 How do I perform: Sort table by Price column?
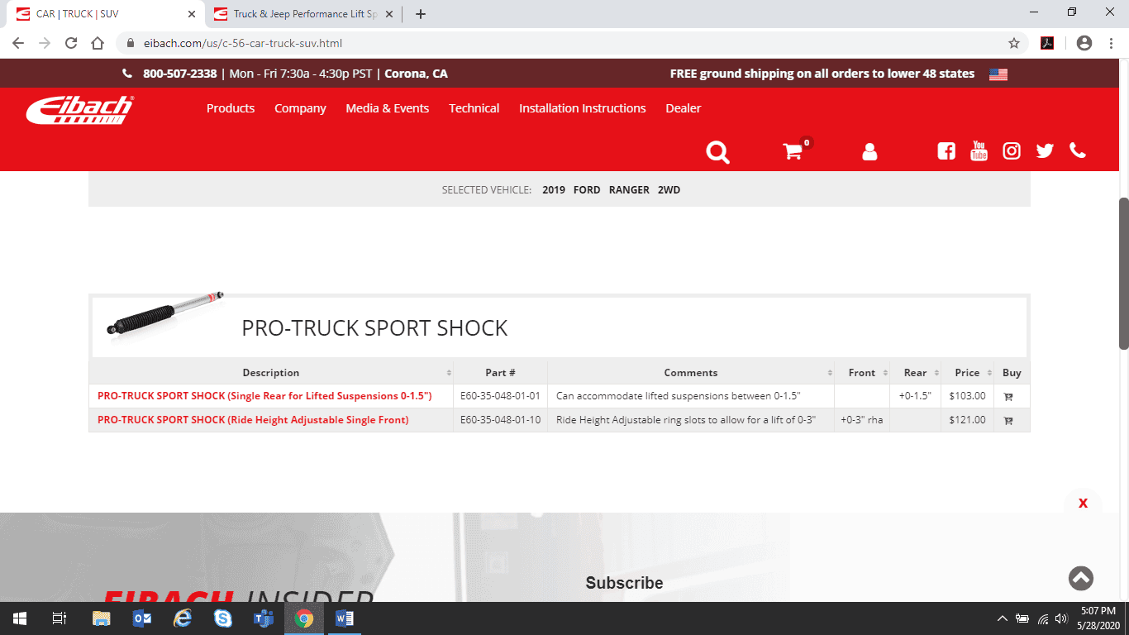[x=968, y=373]
